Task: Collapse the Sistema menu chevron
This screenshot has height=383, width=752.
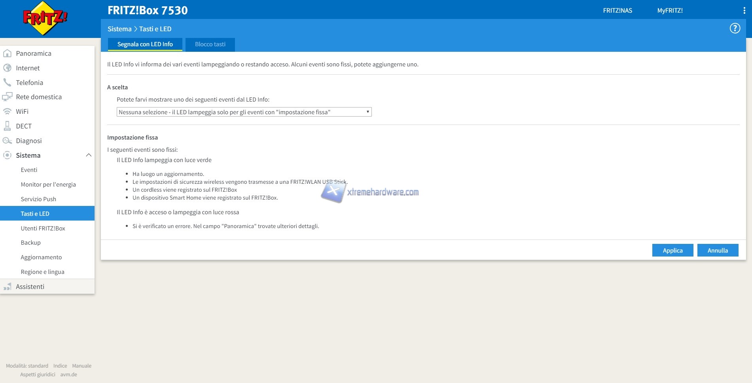Action: 89,155
